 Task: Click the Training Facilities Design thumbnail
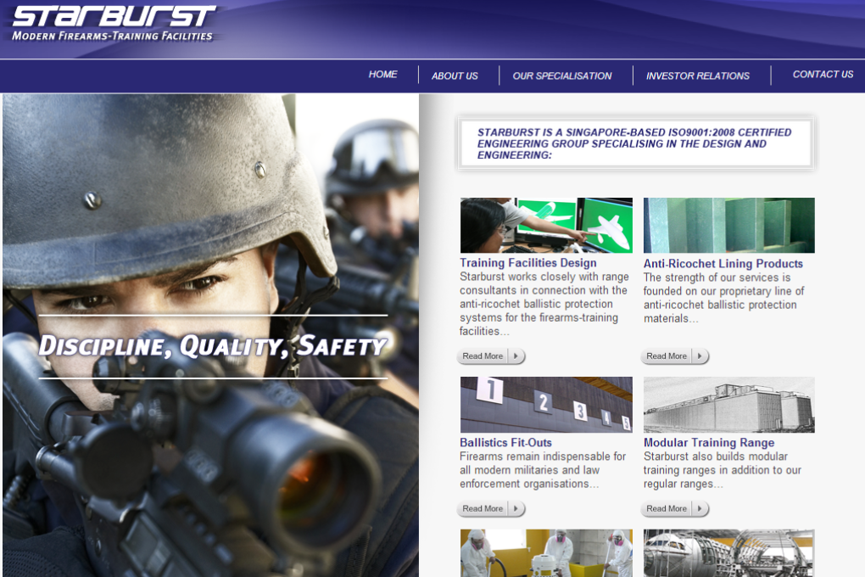(x=545, y=225)
